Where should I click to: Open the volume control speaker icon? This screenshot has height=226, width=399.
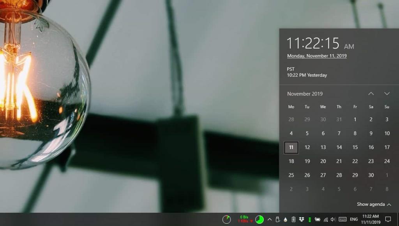click(x=333, y=218)
